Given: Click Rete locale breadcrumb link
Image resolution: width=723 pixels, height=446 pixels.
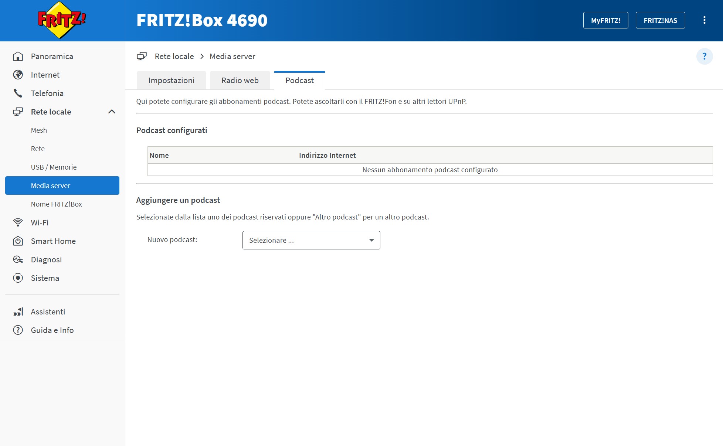Looking at the screenshot, I should [x=174, y=56].
